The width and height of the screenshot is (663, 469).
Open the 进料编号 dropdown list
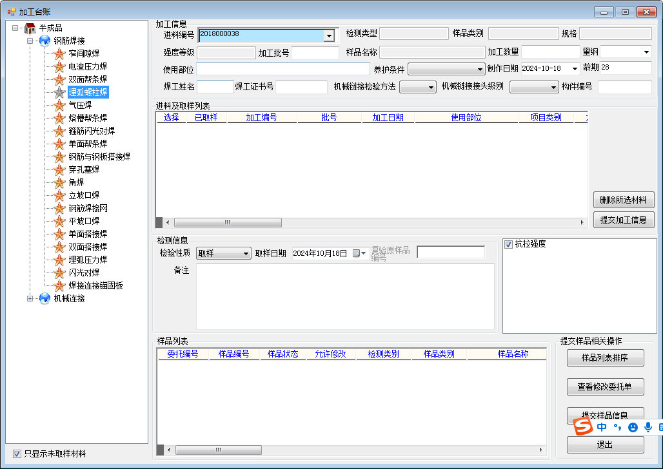[329, 35]
